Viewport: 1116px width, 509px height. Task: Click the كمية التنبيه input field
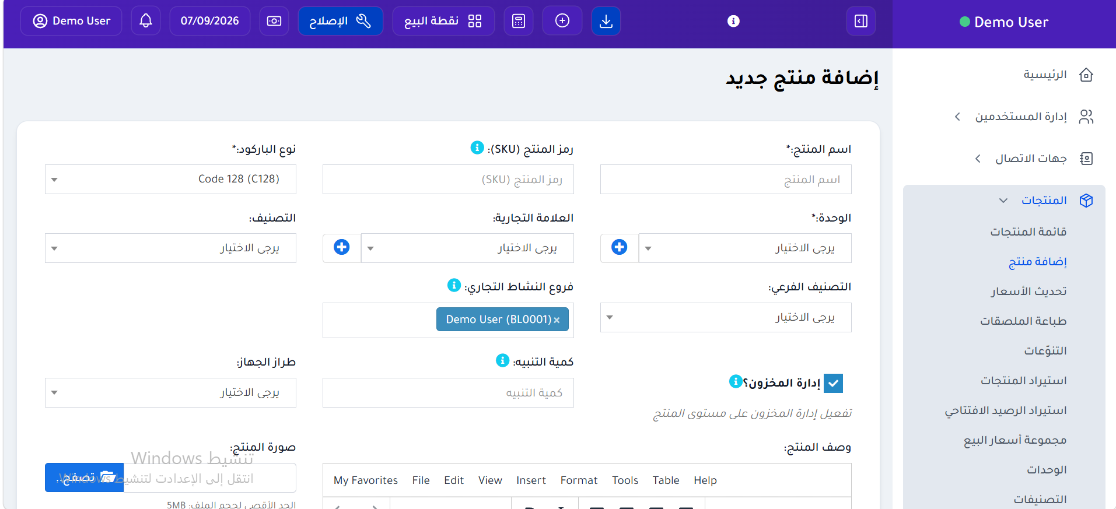[448, 392]
